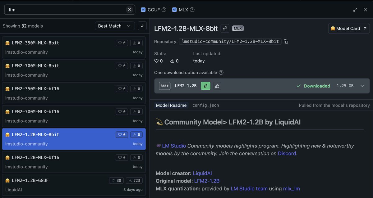Open the LM Studio link in the readme
This screenshot has width=373, height=198.
pyautogui.click(x=174, y=146)
